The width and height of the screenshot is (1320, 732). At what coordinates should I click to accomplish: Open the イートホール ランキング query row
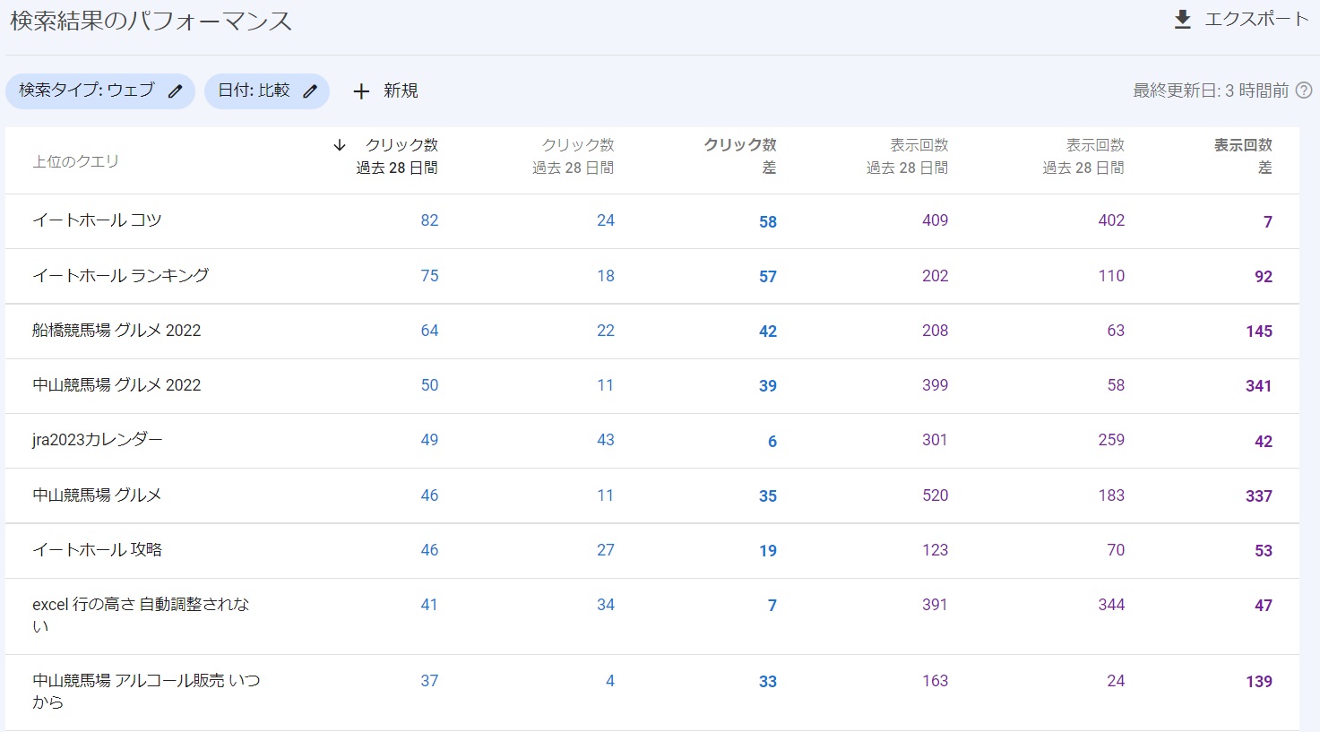(x=120, y=276)
